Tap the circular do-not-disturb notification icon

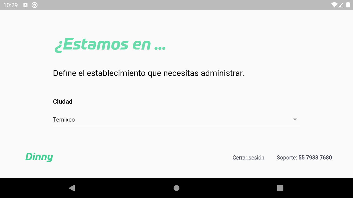tap(34, 5)
